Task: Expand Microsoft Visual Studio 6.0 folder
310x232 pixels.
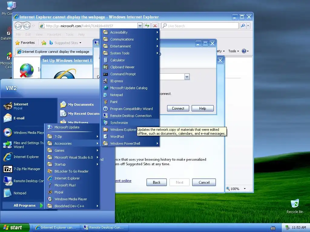Action: (x=72, y=157)
